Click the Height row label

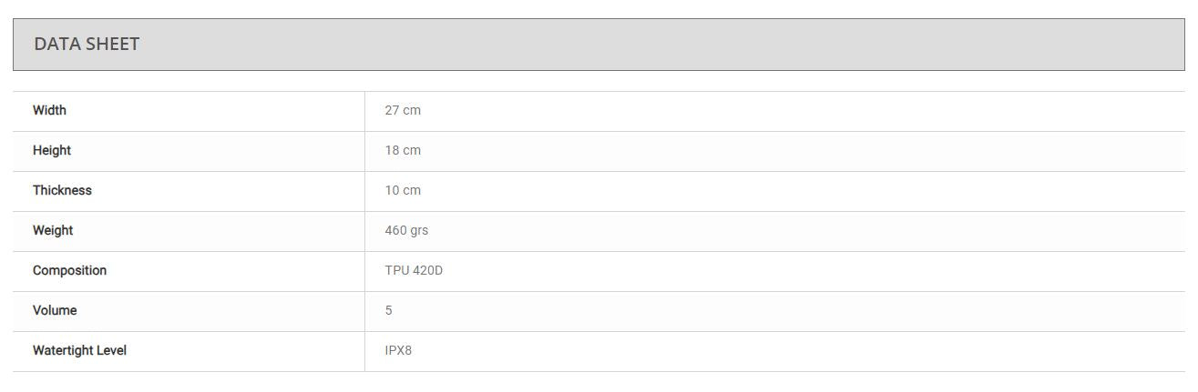tap(52, 150)
